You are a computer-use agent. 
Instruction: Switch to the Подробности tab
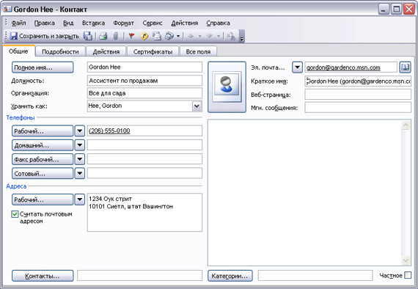[x=60, y=51]
